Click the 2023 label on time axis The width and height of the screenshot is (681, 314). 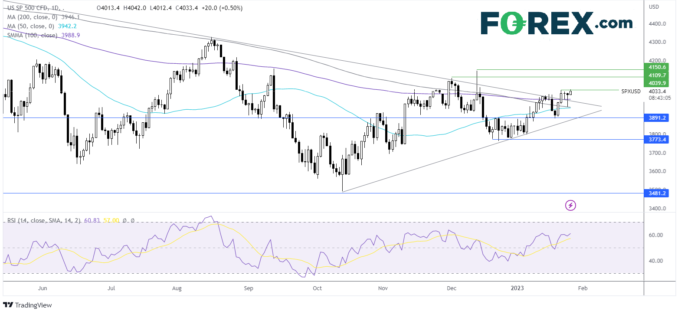[517, 288]
